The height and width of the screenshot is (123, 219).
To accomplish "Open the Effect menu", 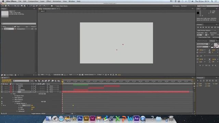I will tap(49, 1).
